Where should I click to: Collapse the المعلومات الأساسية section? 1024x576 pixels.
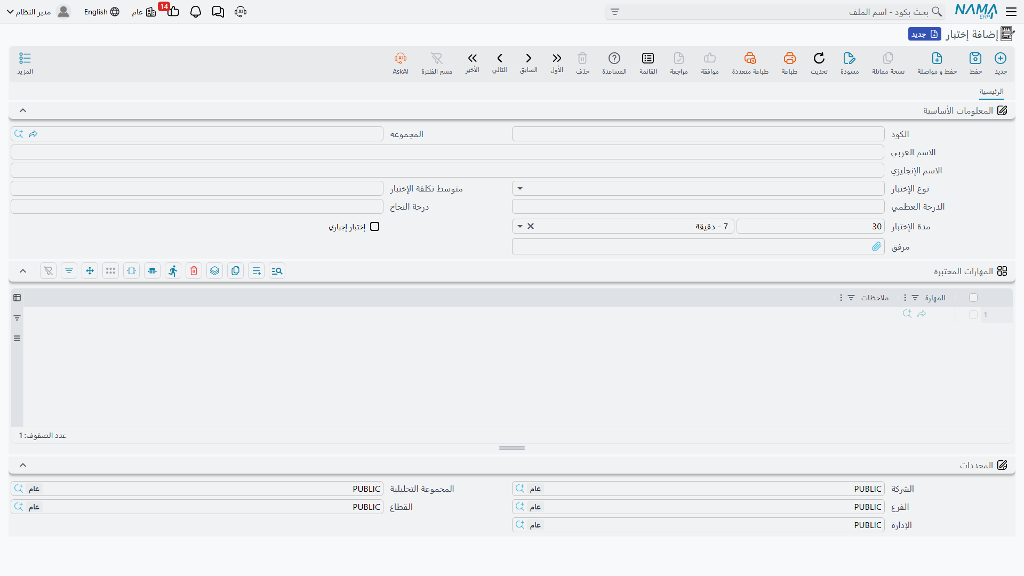tap(23, 110)
